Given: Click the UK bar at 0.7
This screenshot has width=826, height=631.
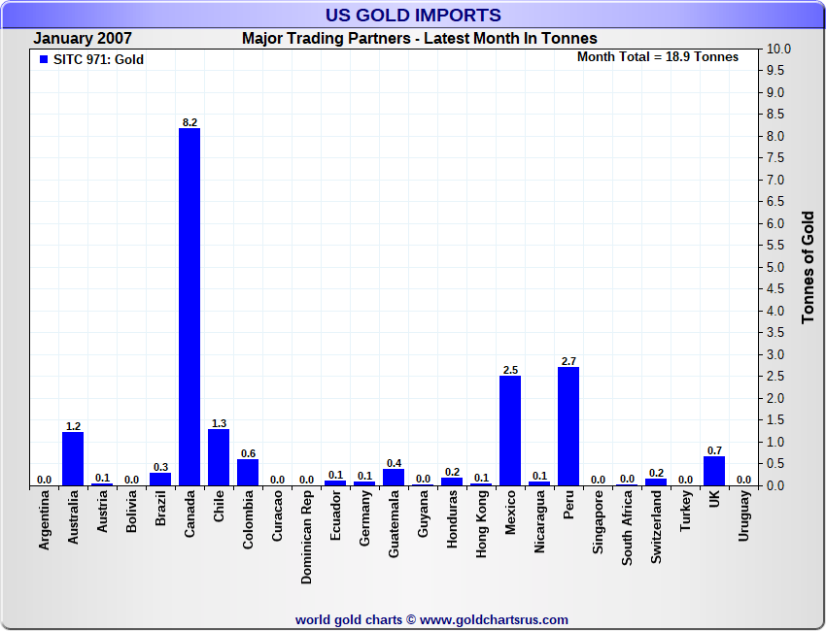Looking at the screenshot, I should click(714, 471).
